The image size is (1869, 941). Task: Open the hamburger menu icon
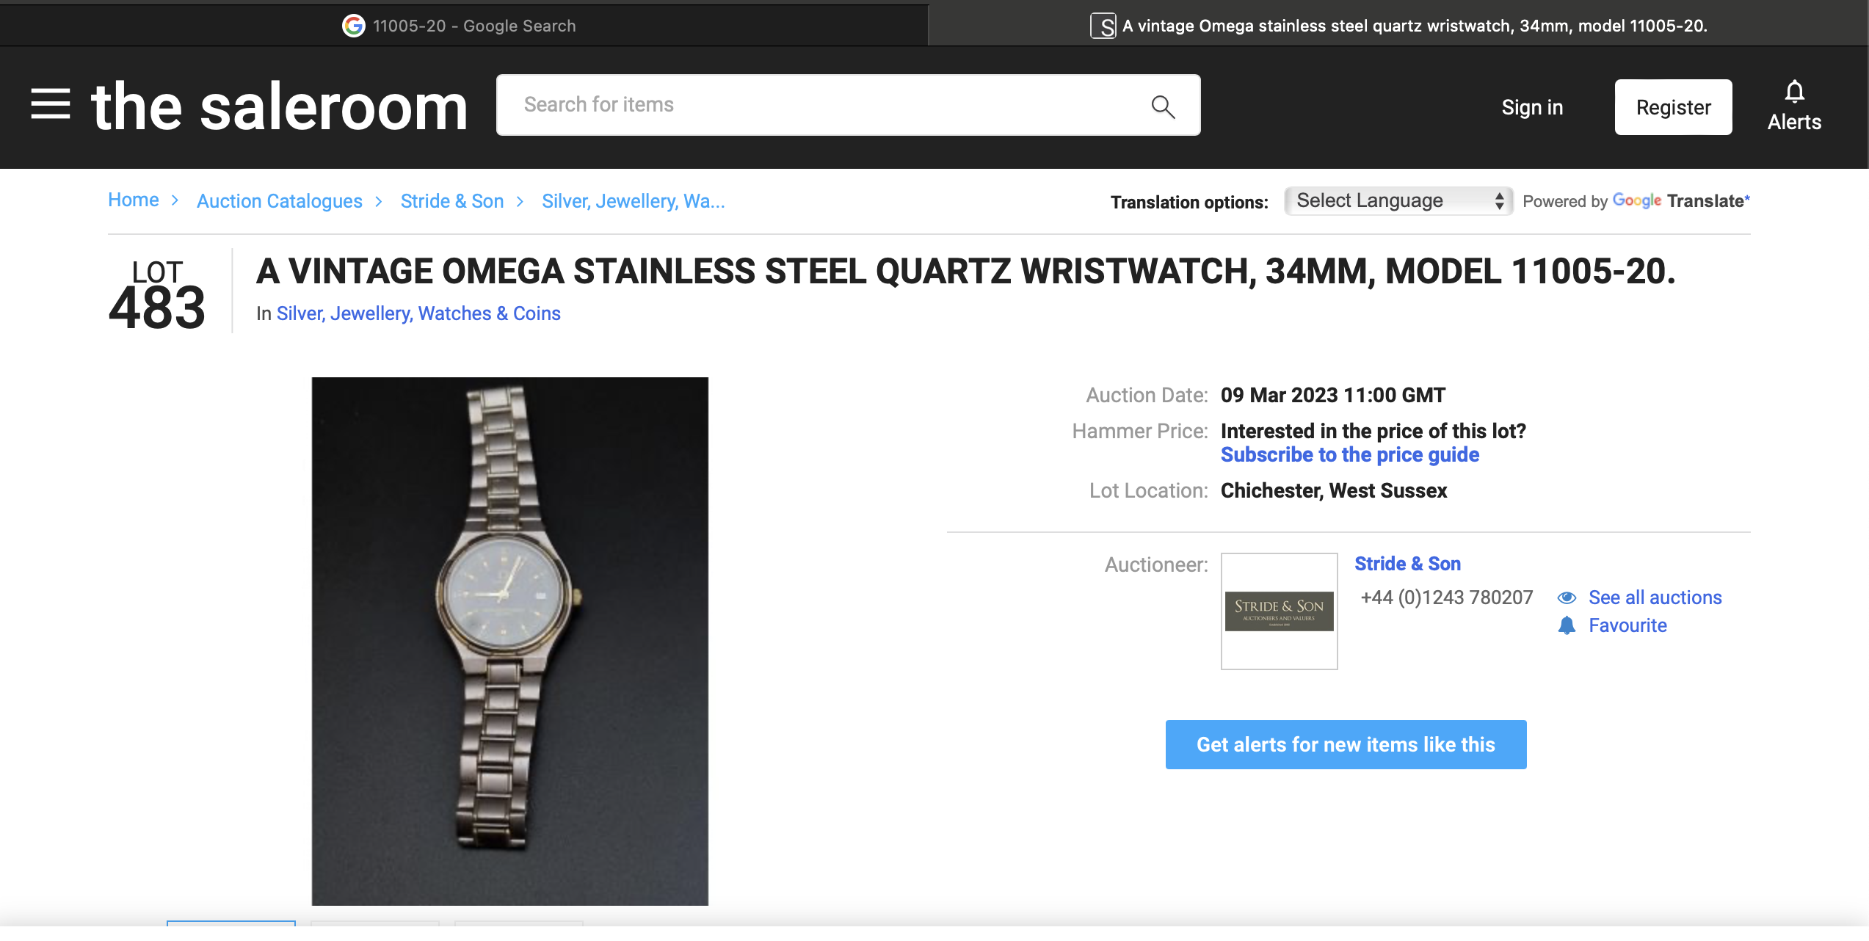[51, 104]
